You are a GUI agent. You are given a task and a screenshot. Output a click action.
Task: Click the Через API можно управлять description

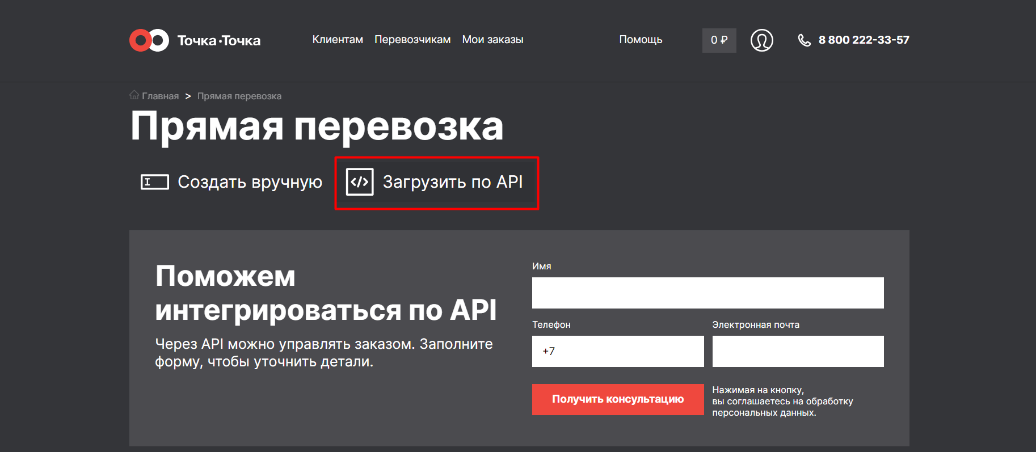pos(324,352)
